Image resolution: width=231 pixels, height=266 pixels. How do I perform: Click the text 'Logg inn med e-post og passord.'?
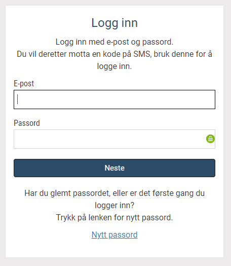(x=114, y=42)
